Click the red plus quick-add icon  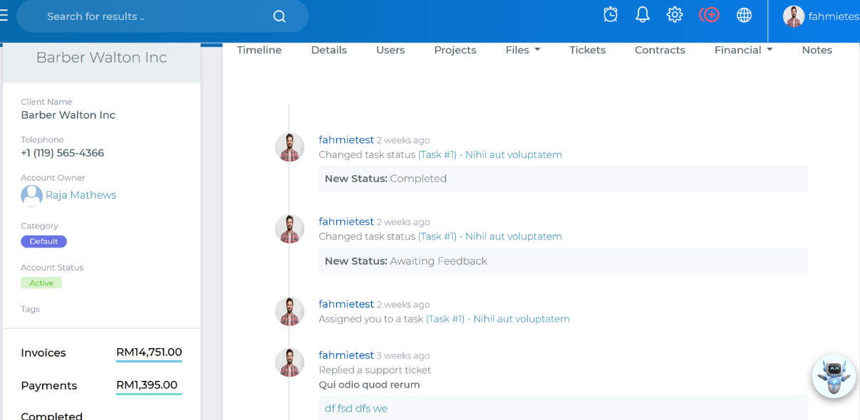pyautogui.click(x=709, y=15)
